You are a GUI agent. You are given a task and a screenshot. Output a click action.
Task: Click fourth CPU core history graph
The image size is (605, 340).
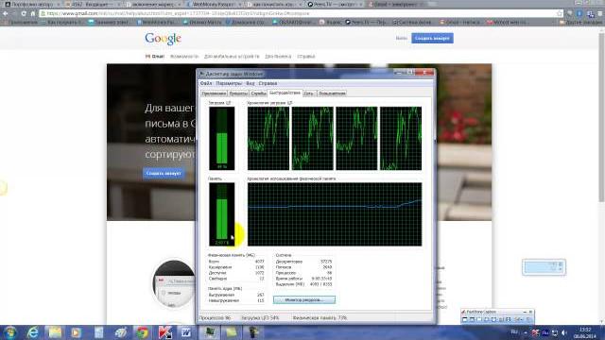point(401,139)
